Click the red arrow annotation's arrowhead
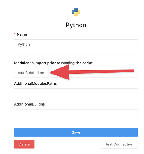The width and height of the screenshot is (144, 154). point(60,72)
